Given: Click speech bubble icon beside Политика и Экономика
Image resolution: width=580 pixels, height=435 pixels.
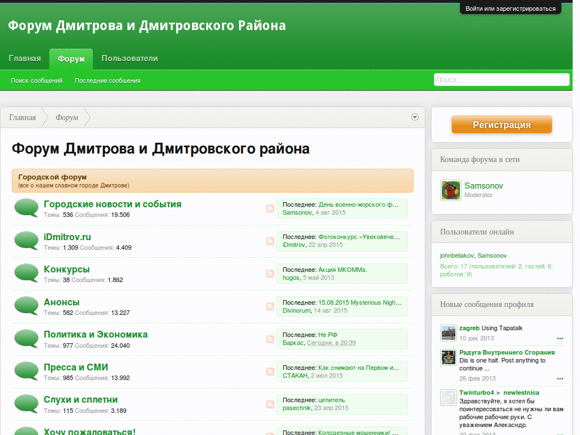Looking at the screenshot, I should pos(26,339).
